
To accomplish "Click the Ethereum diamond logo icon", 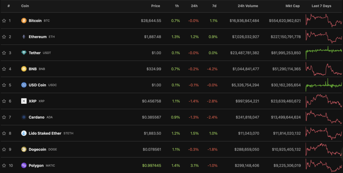I will [24, 37].
